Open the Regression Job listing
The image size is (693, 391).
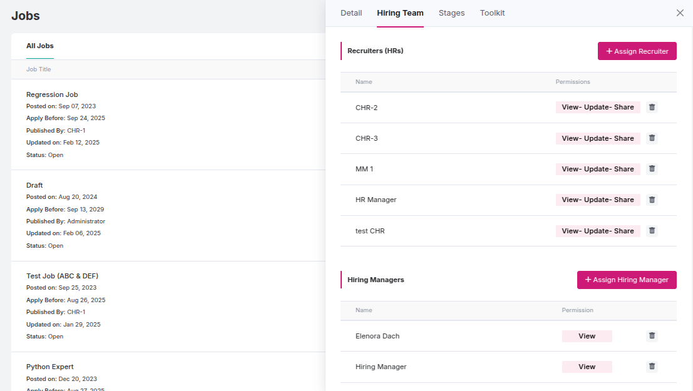[x=52, y=94]
